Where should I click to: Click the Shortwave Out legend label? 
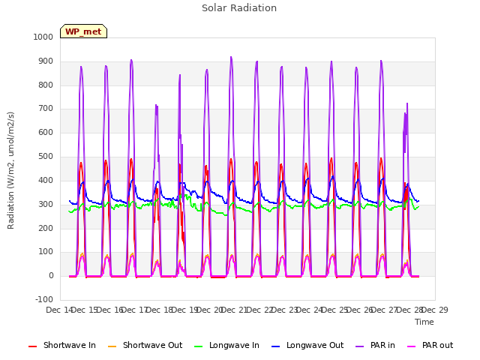[x=152, y=345]
